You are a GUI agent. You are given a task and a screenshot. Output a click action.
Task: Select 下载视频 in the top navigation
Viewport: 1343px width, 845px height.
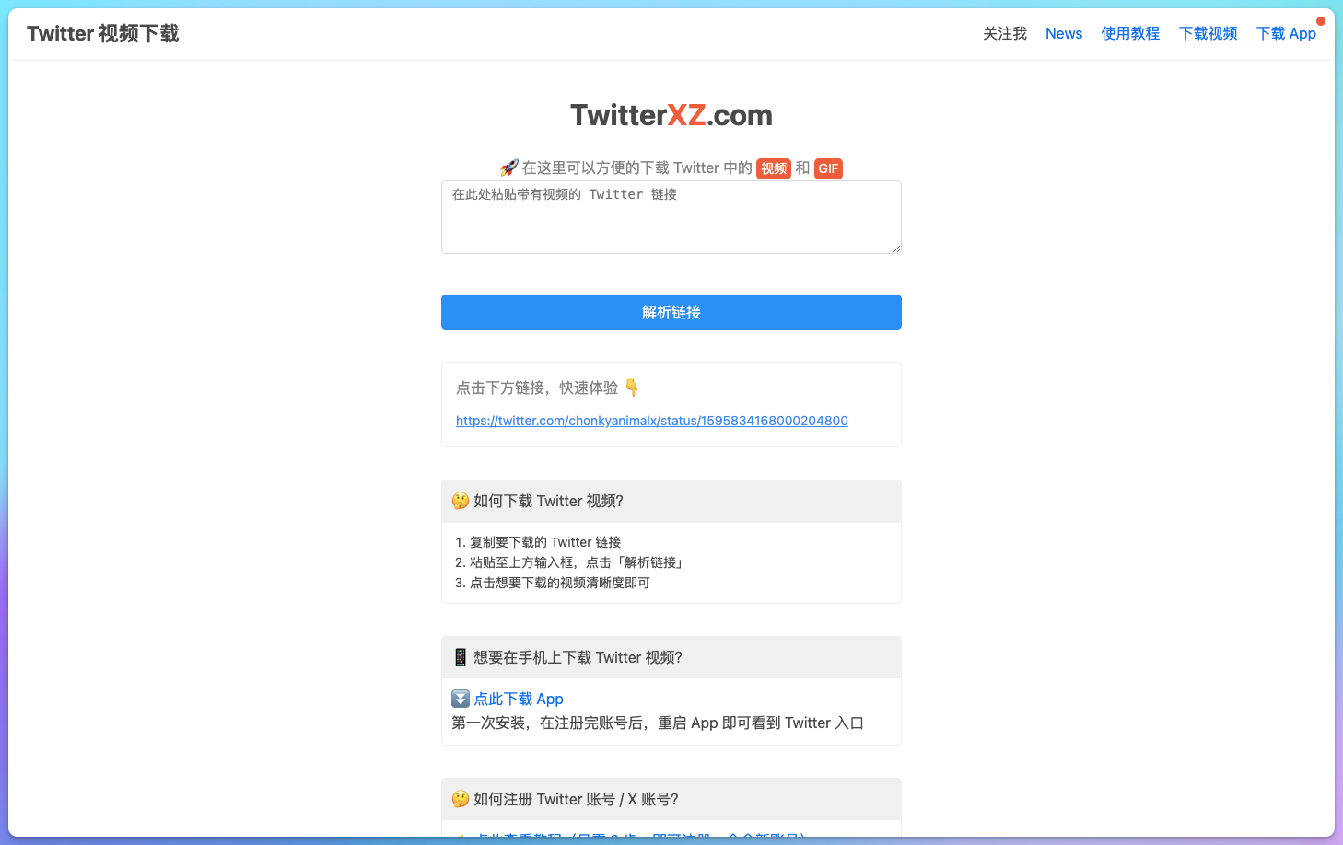(x=1208, y=34)
